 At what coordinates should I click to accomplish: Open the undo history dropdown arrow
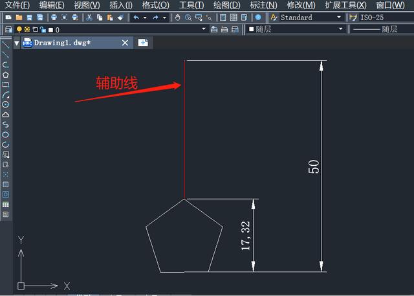145,17
